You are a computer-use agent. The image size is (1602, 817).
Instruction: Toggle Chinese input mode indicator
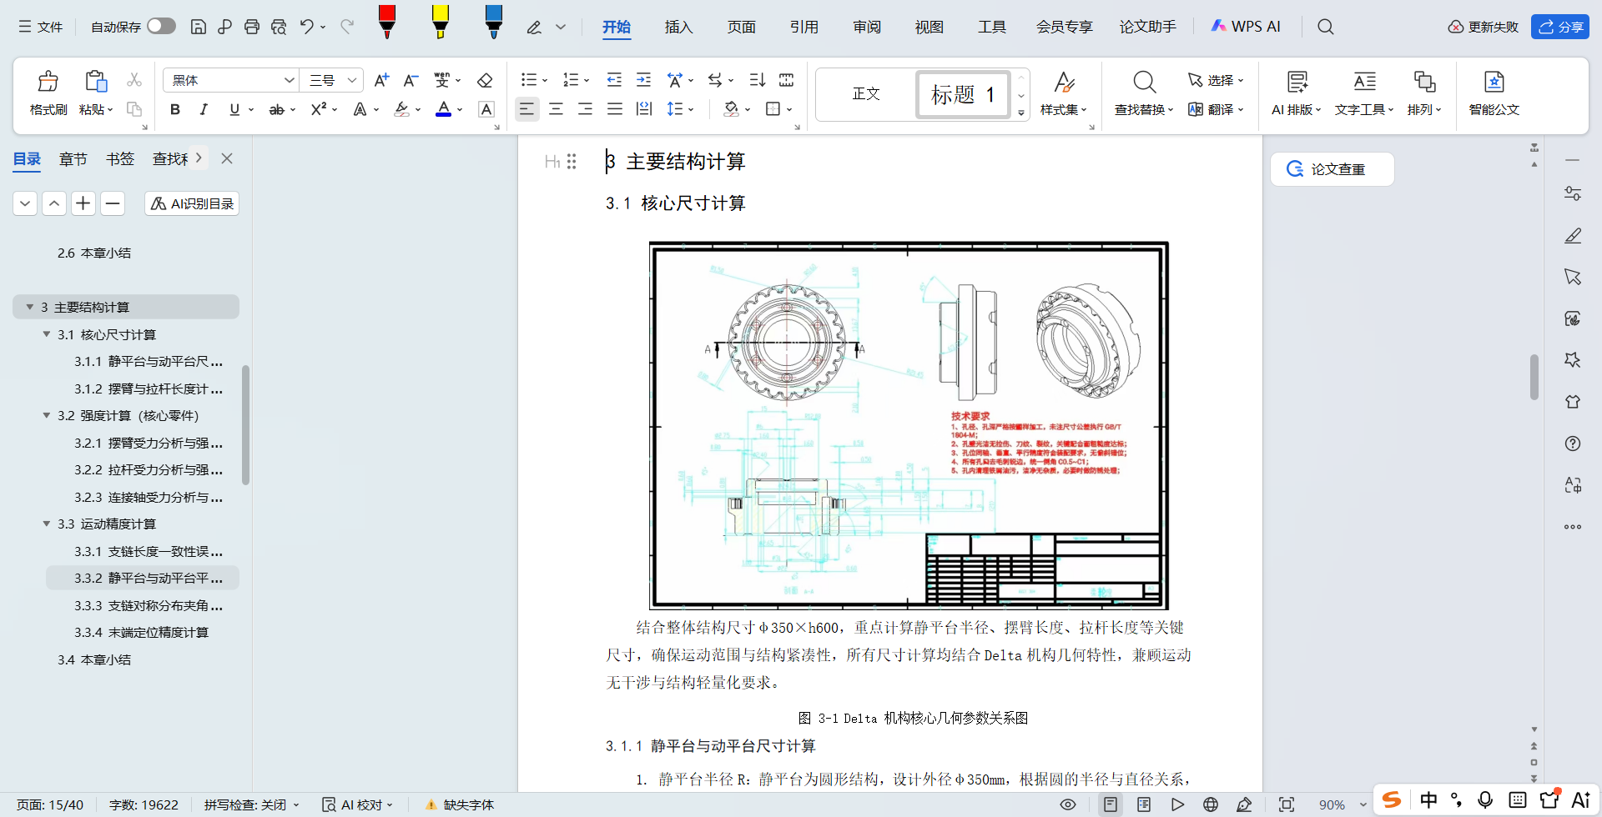coord(1429,800)
